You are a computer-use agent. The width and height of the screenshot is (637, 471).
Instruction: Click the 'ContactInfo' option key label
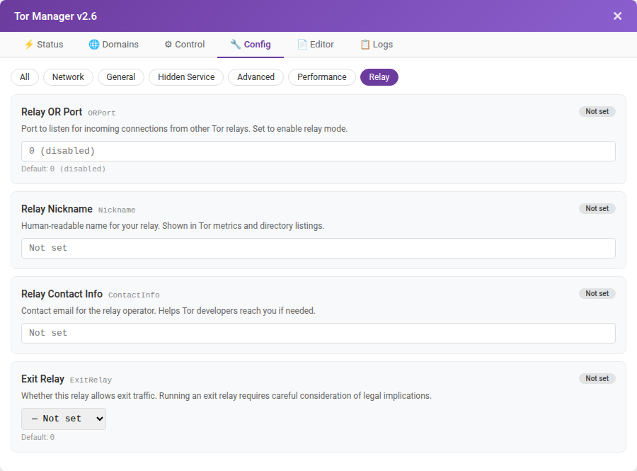point(134,295)
